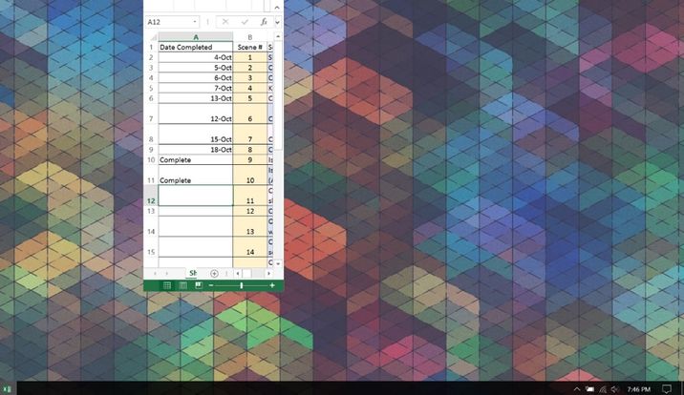Click the volume speaker icon in tray
Viewport: 684px width, 395px height.
615,389
